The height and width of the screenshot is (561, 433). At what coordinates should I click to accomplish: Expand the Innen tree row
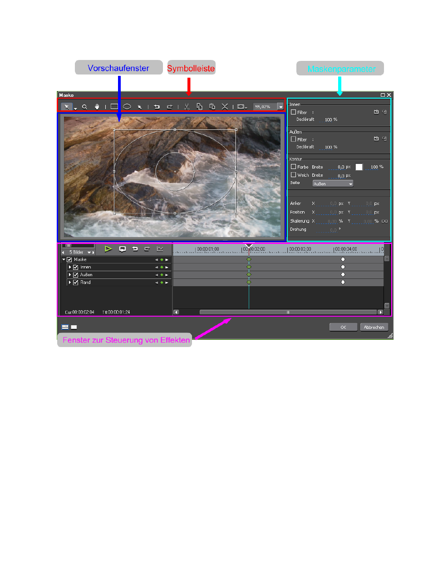(x=69, y=267)
